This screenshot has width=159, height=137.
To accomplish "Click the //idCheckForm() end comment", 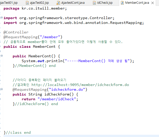I will coord(36,104).
